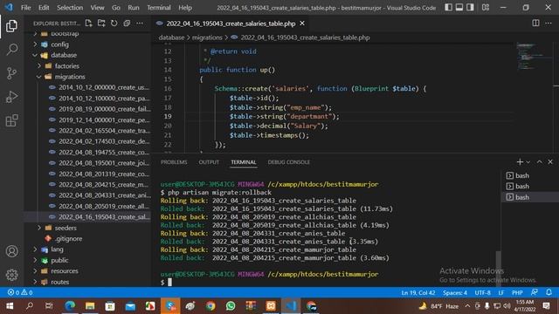Refresh the Explorer tree
Image resolution: width=559 pixels, height=314 pixels.
114,24
